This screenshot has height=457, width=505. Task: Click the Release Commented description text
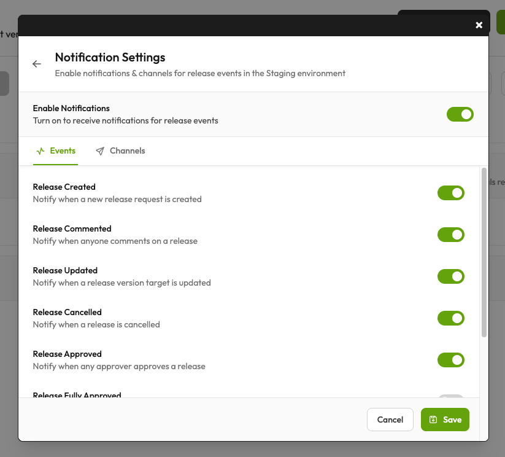click(x=115, y=241)
